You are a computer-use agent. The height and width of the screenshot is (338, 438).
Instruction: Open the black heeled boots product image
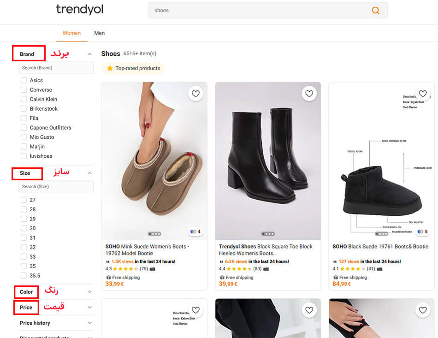[268, 157]
